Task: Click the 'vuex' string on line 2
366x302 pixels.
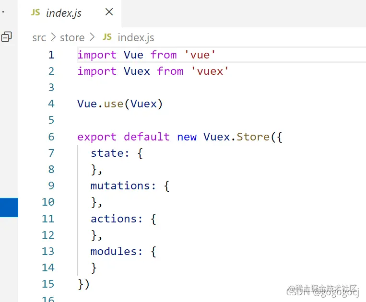Action: tap(210, 71)
